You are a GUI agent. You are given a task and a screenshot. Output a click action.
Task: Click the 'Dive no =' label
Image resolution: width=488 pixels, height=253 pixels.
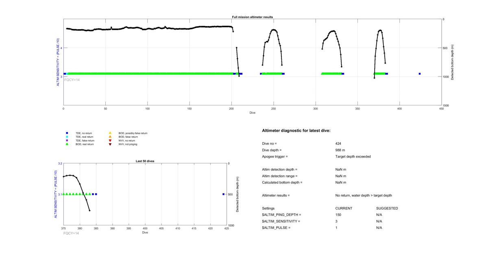270,144
